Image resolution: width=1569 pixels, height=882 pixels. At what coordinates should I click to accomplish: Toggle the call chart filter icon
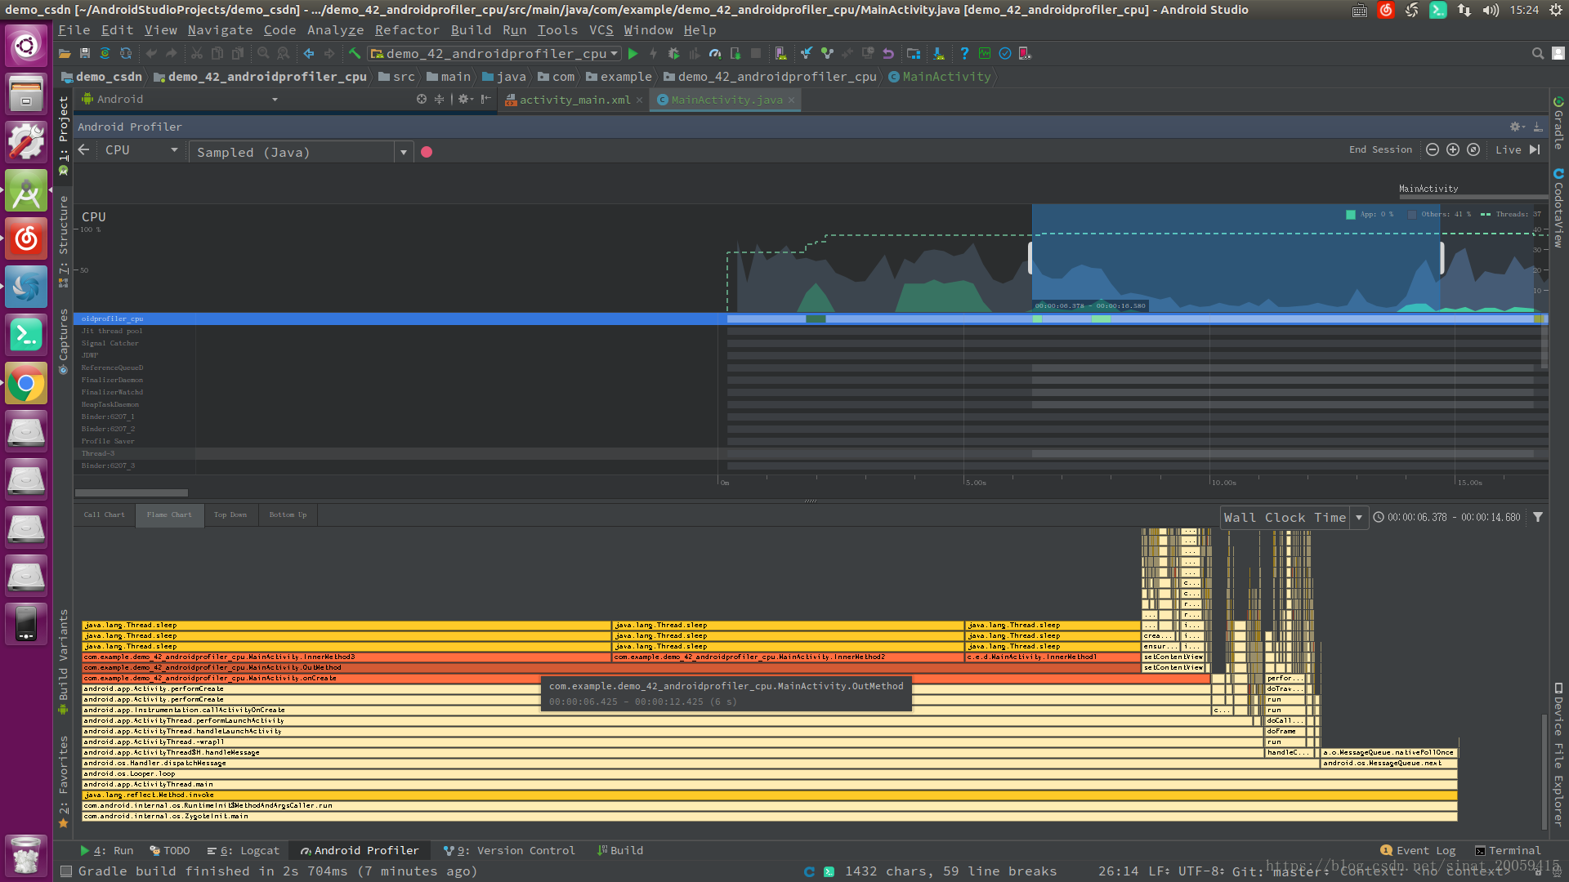click(x=1538, y=517)
